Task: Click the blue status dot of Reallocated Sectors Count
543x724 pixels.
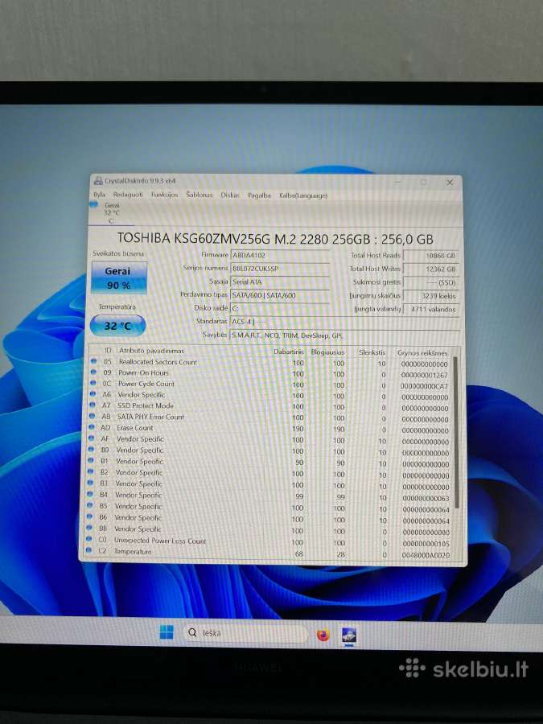Action: point(94,361)
